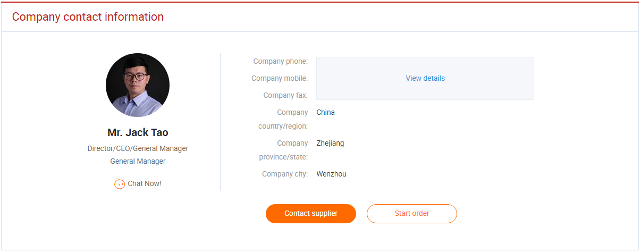Image resolution: width=641 pixels, height=252 pixels.
Task: Click the Start order button
Action: [412, 214]
